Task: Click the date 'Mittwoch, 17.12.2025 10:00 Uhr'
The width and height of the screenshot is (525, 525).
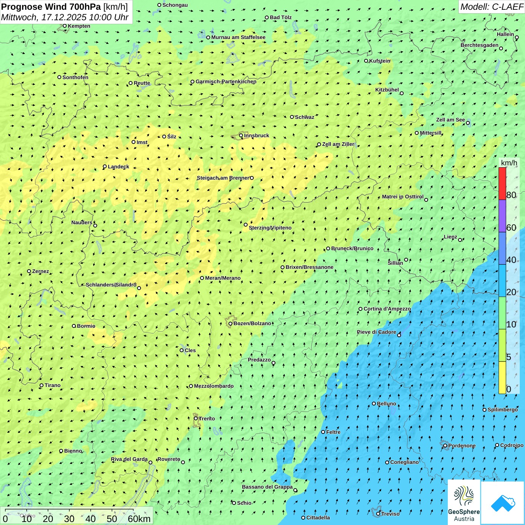Action: coord(65,17)
